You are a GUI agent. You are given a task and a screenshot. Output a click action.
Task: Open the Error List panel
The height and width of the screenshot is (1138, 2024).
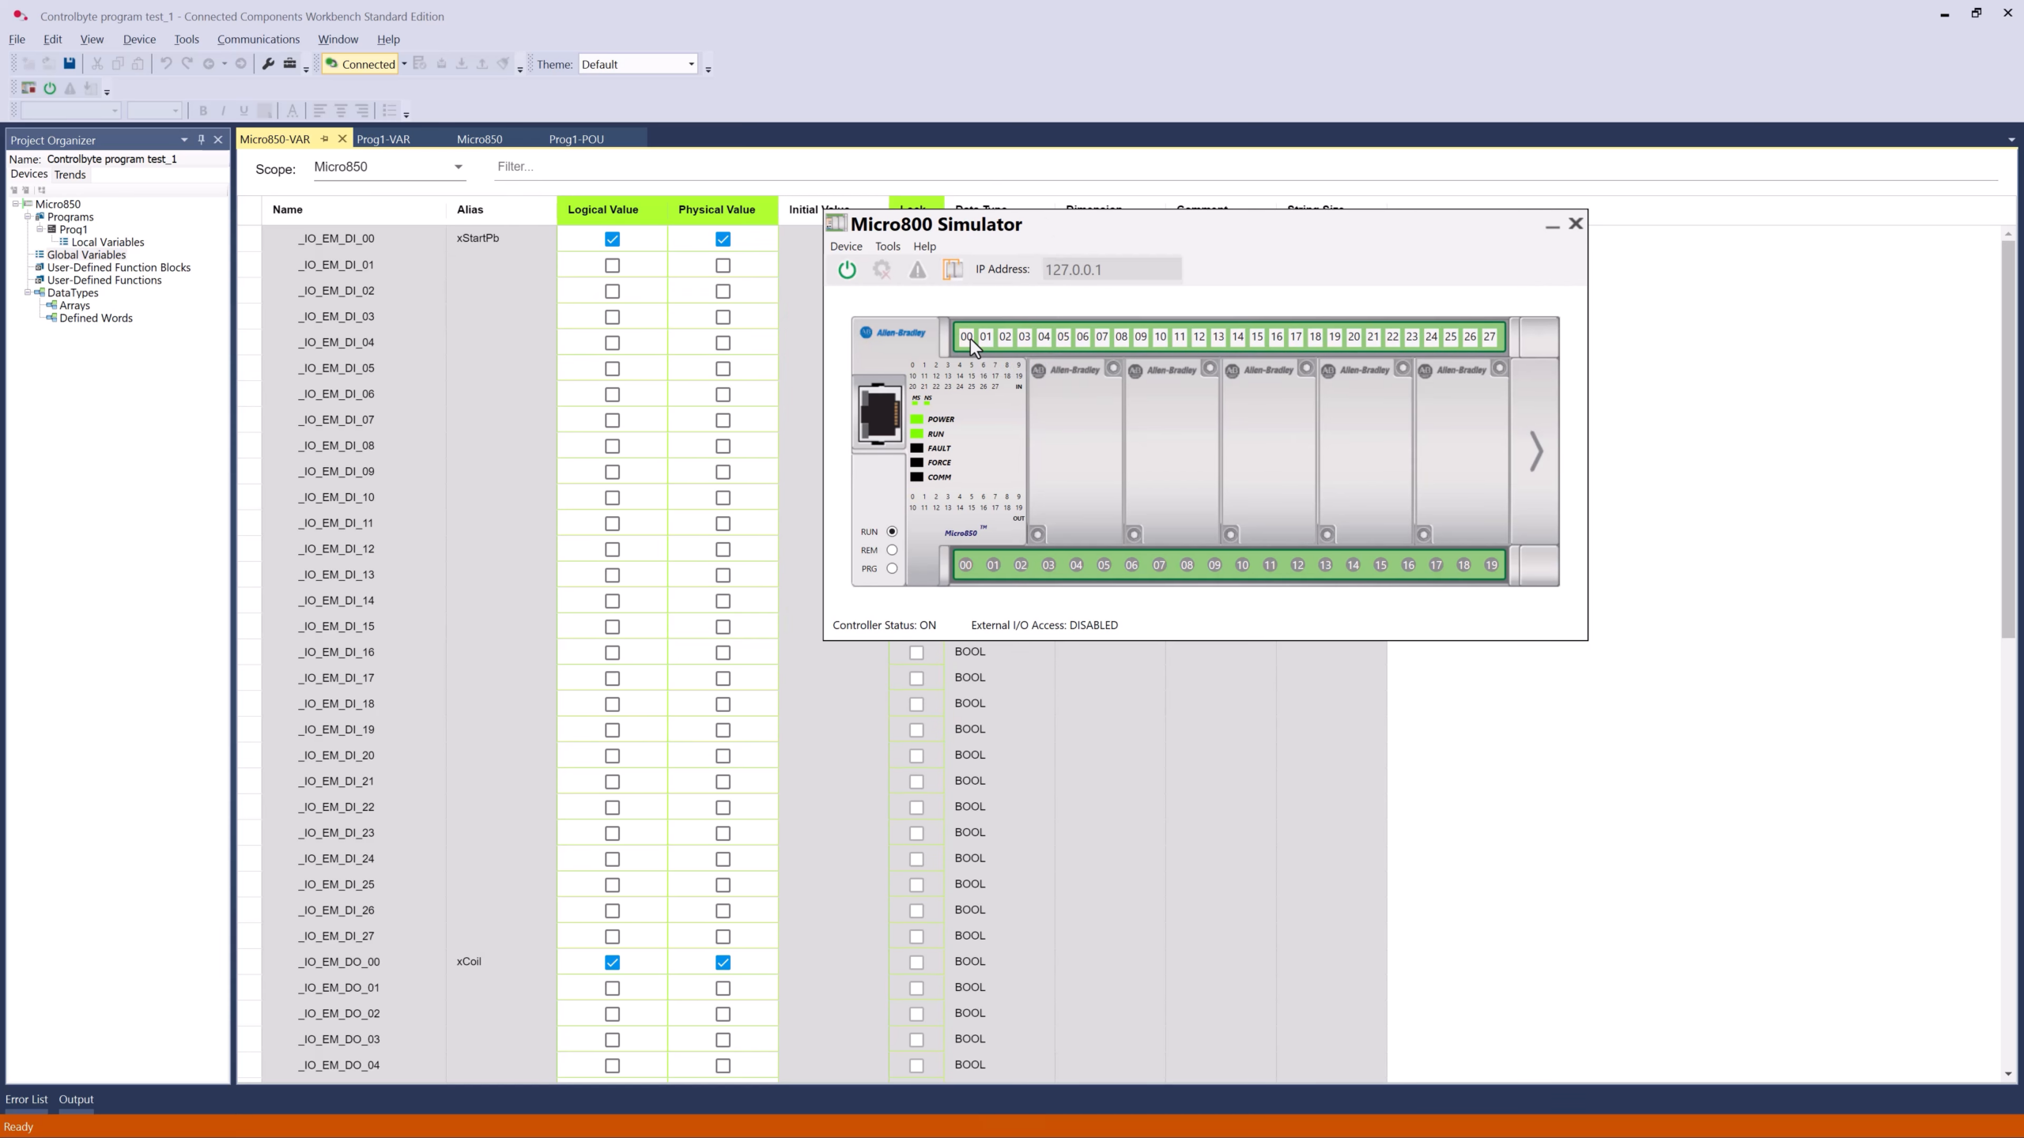coord(26,1099)
